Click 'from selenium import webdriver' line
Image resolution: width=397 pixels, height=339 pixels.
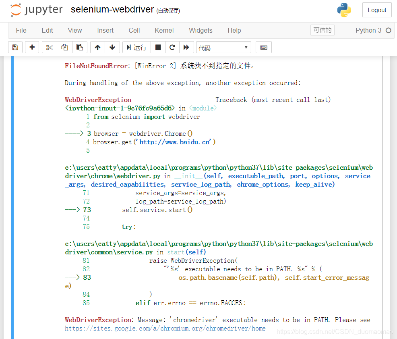coord(146,117)
